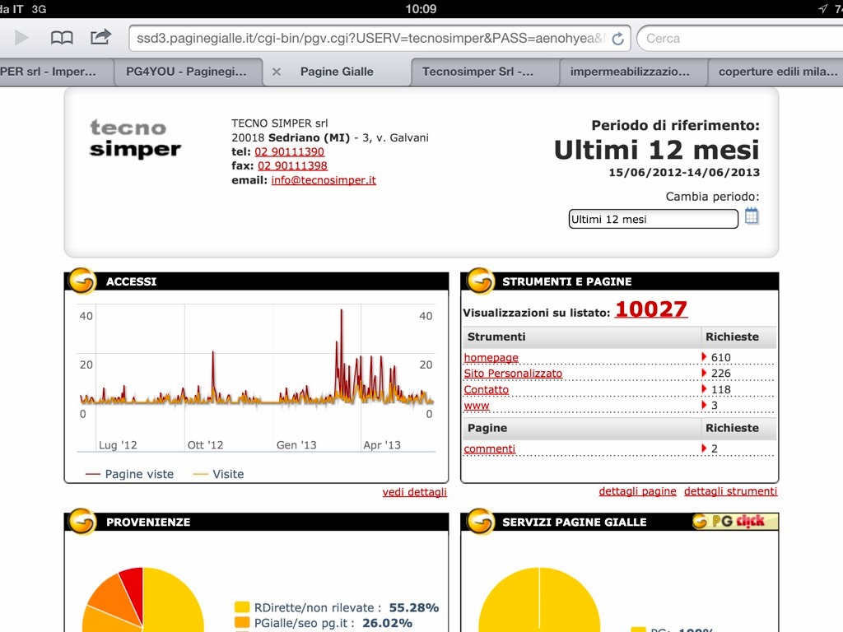This screenshot has width=843, height=632.
Task: Switch to PG4YOU tab
Action: (186, 72)
